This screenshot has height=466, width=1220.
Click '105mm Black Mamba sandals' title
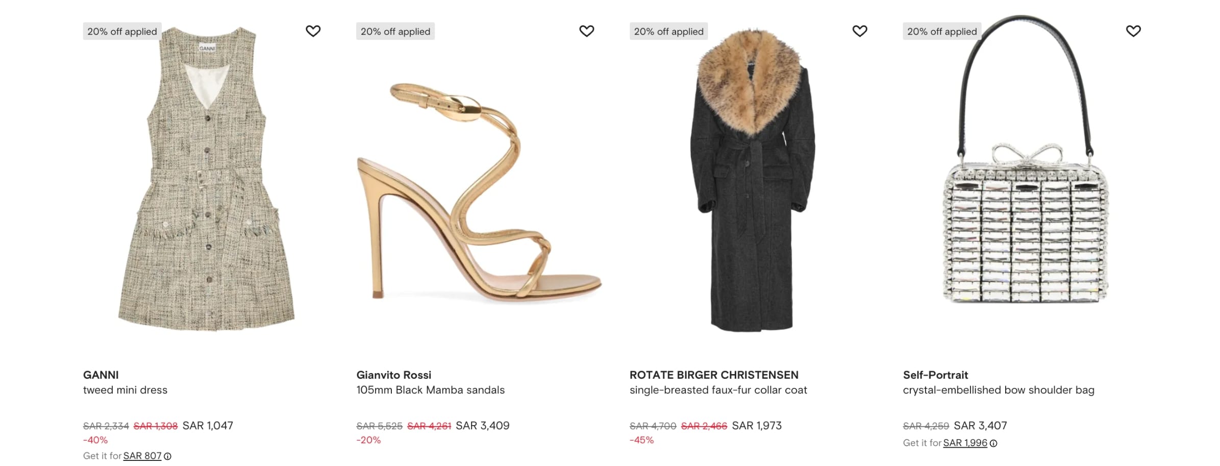(430, 390)
